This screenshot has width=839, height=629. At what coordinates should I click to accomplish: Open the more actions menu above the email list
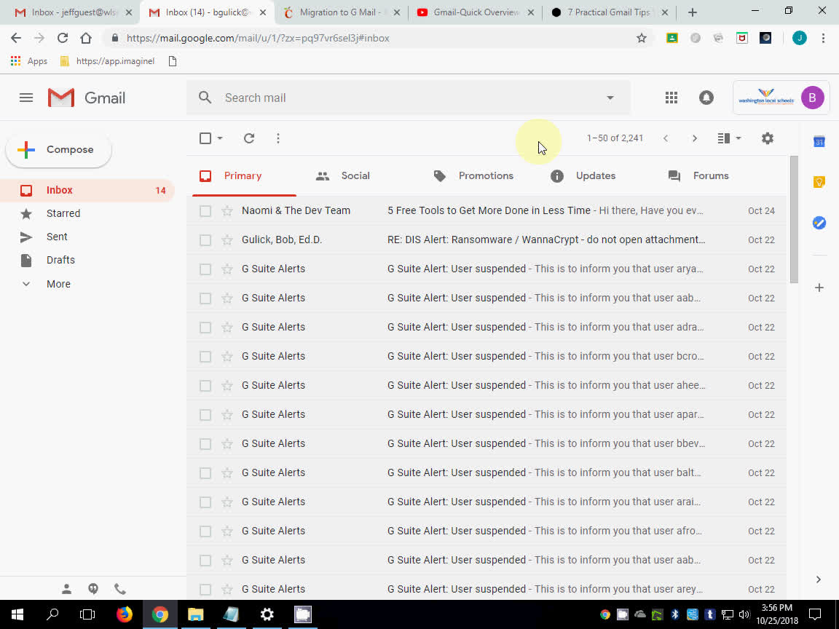[277, 138]
